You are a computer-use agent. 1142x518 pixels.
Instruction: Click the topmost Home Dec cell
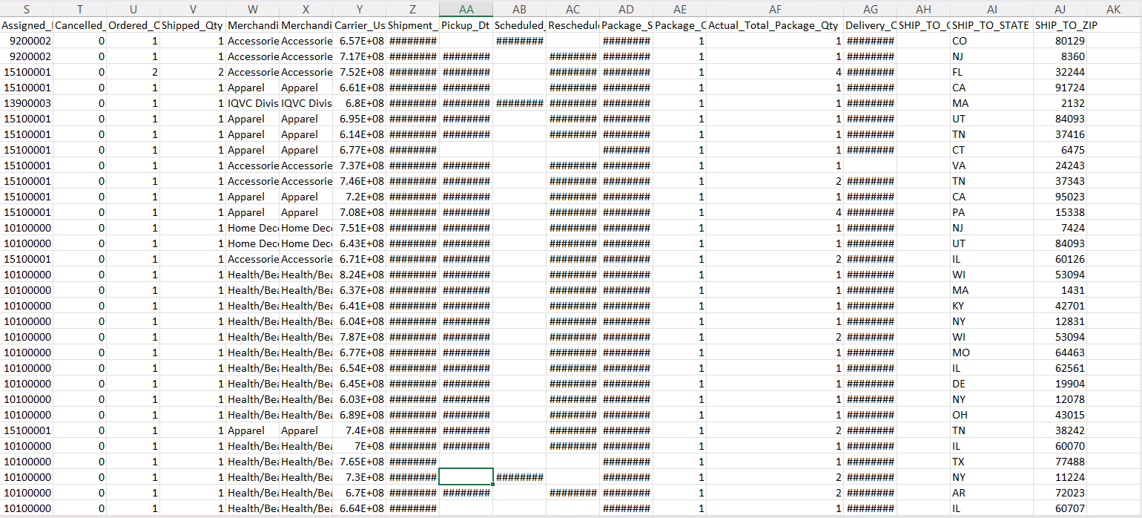pos(253,228)
